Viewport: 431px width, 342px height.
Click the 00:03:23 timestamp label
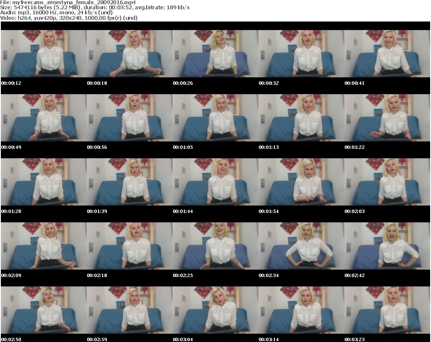point(354,339)
